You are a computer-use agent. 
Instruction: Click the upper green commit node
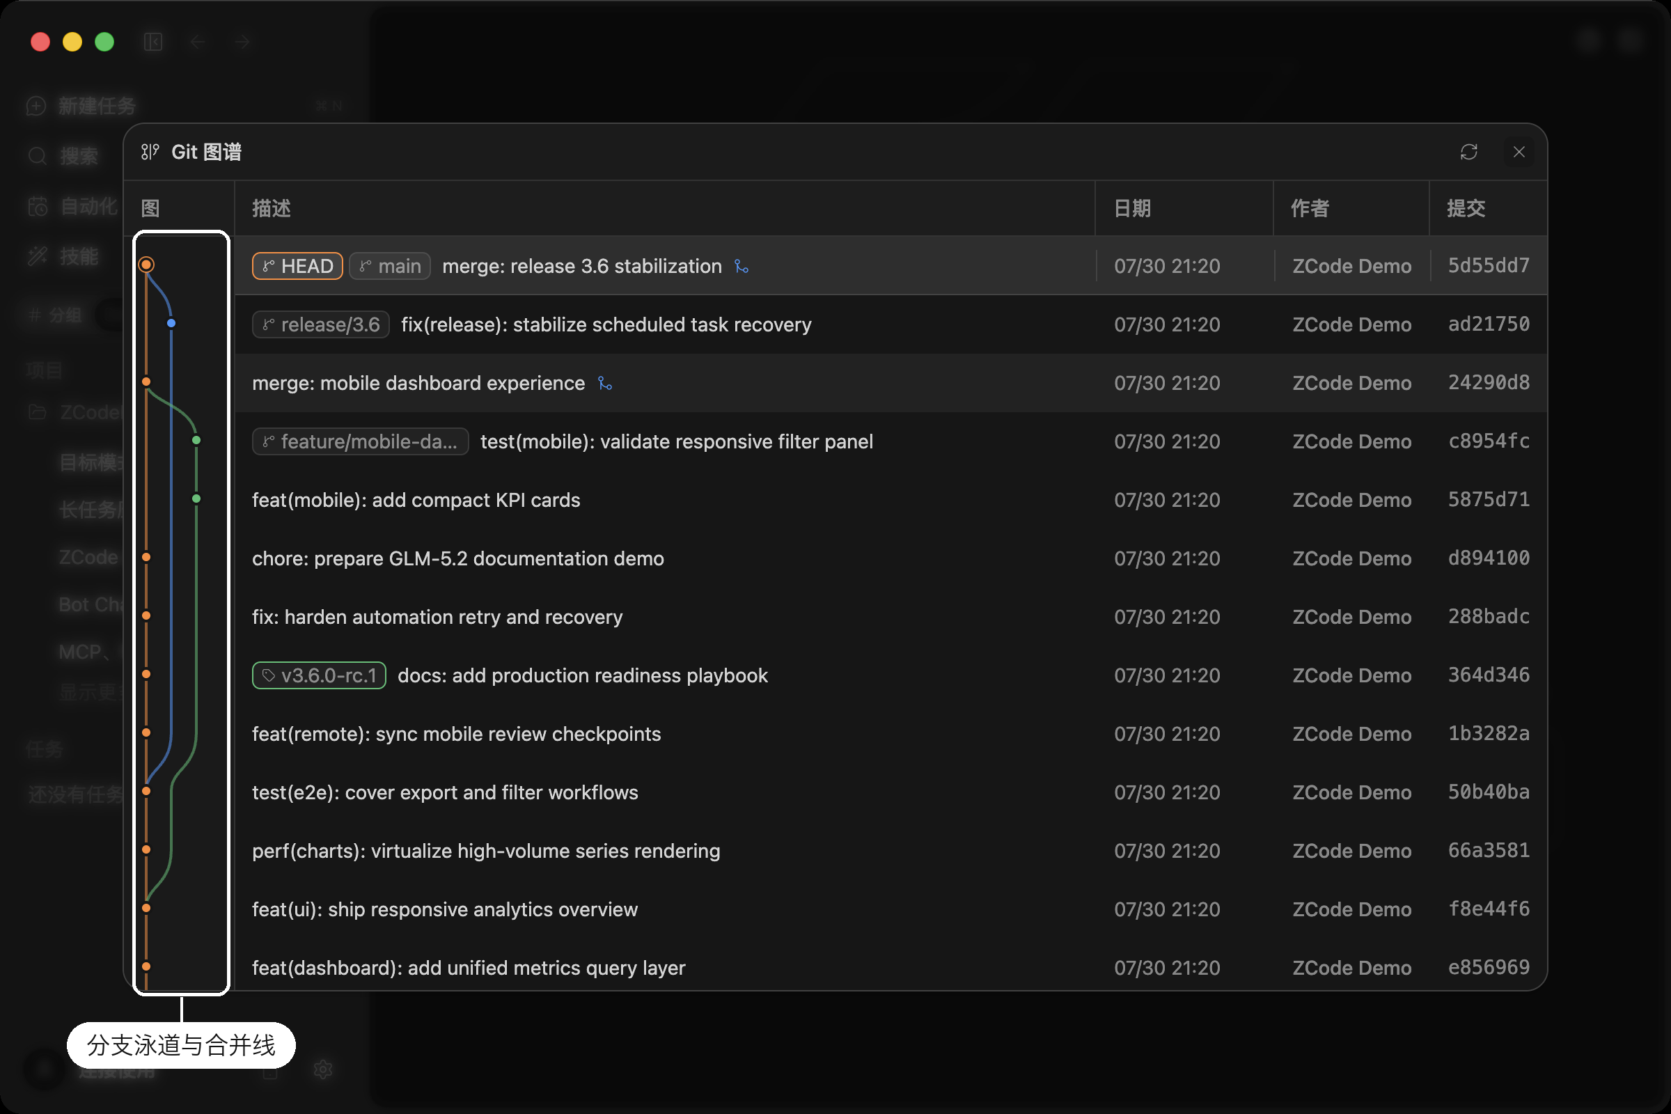(x=197, y=441)
